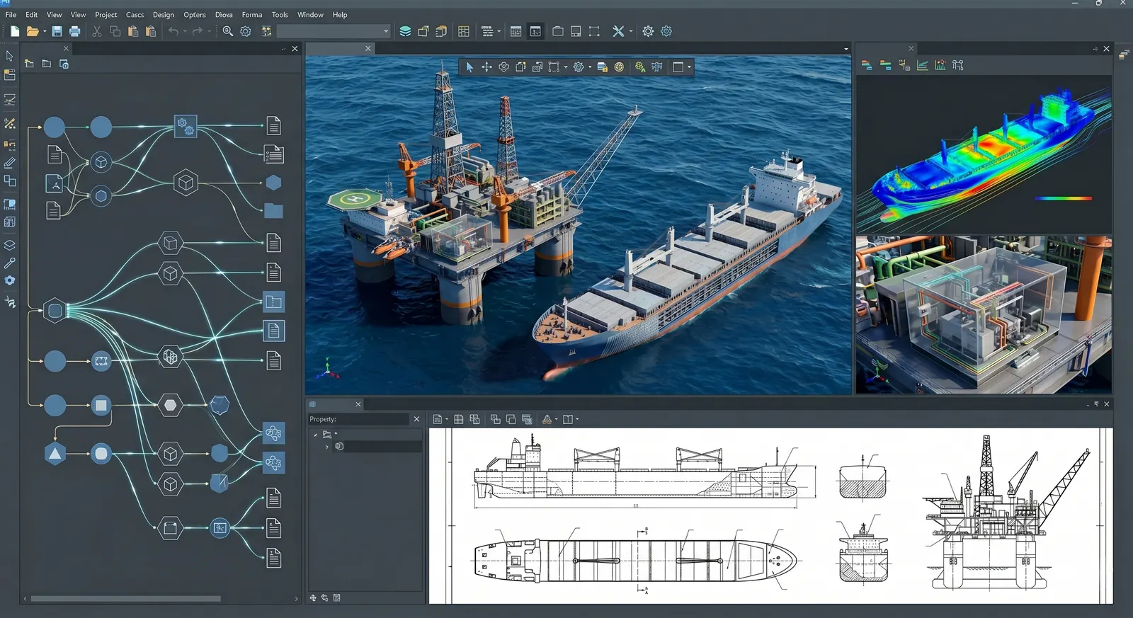This screenshot has height=618, width=1133.
Task: Collapse the root folder in property tree
Action: tap(315, 435)
